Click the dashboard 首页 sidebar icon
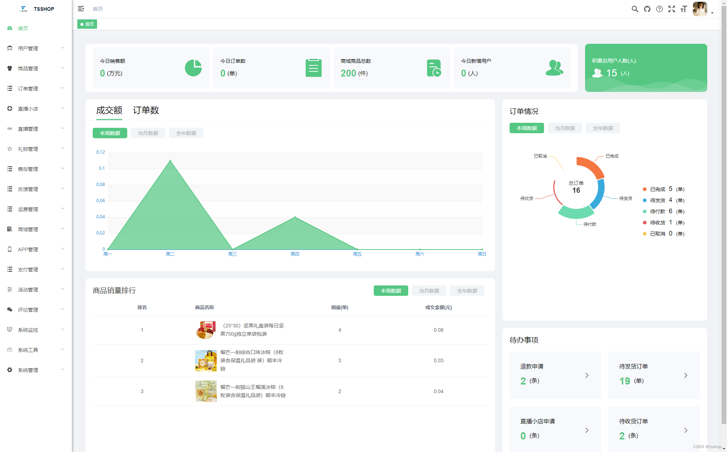Image resolution: width=727 pixels, height=452 pixels. [x=10, y=28]
